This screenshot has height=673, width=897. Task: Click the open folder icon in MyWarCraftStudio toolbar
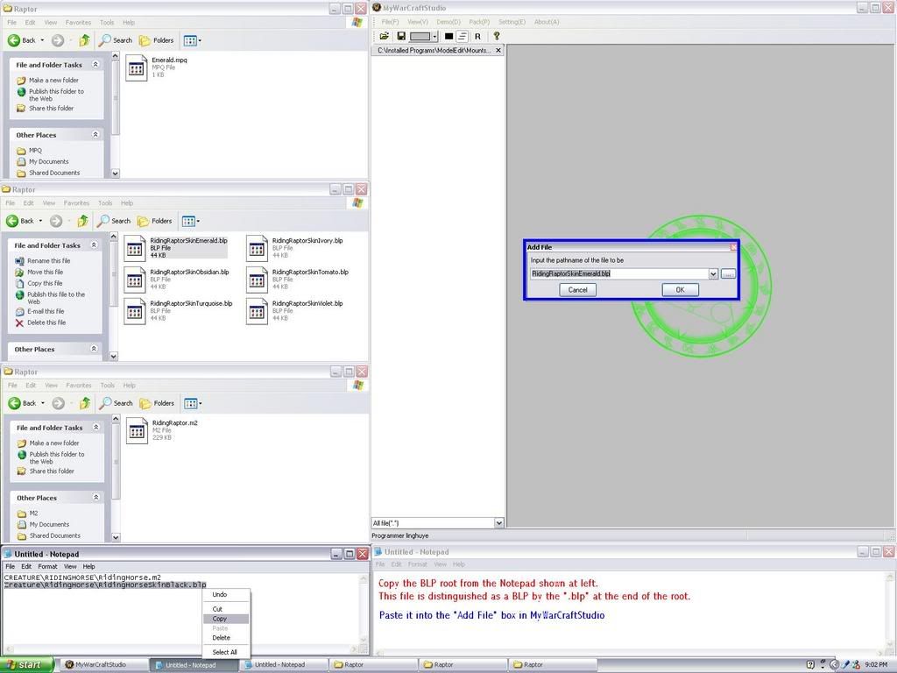[x=385, y=36]
